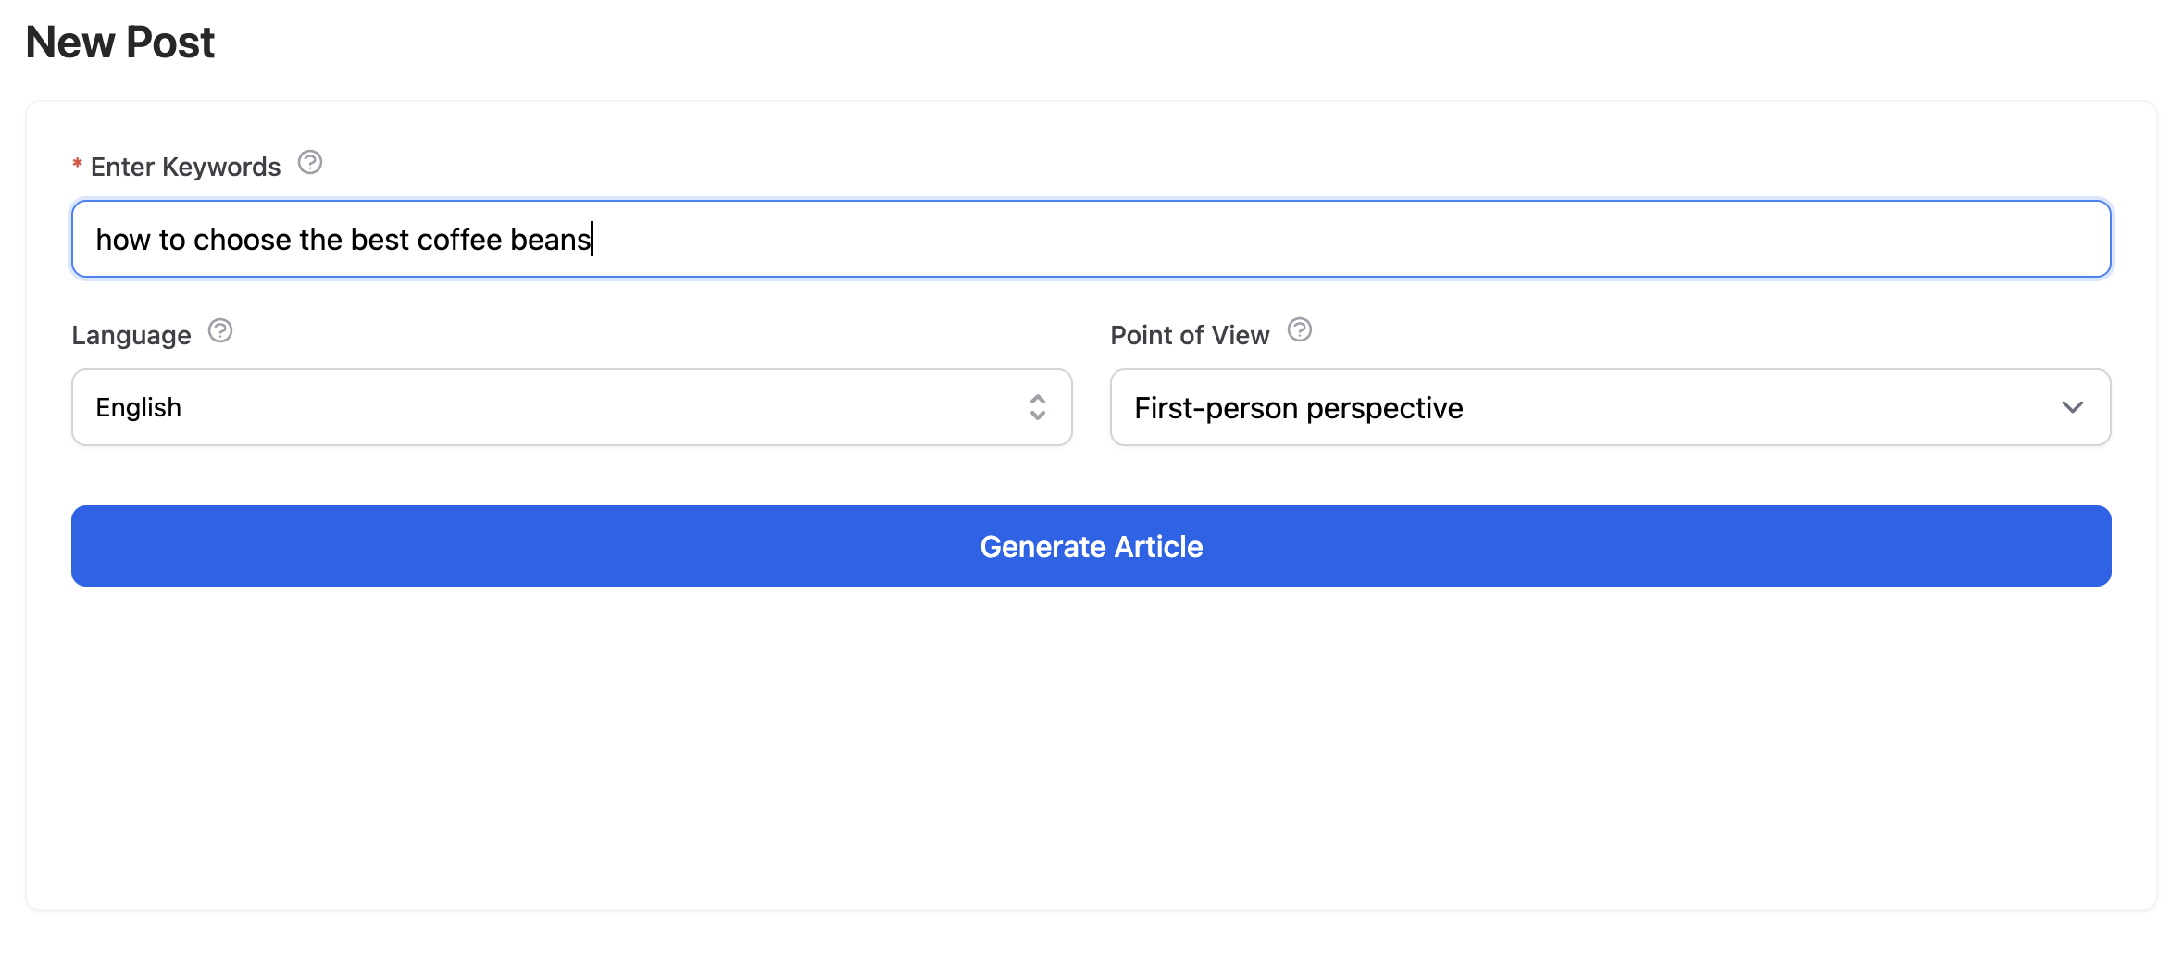Place cursor on the word "coffee" in keywords
Screen dimensions: 2183x968
459,240
